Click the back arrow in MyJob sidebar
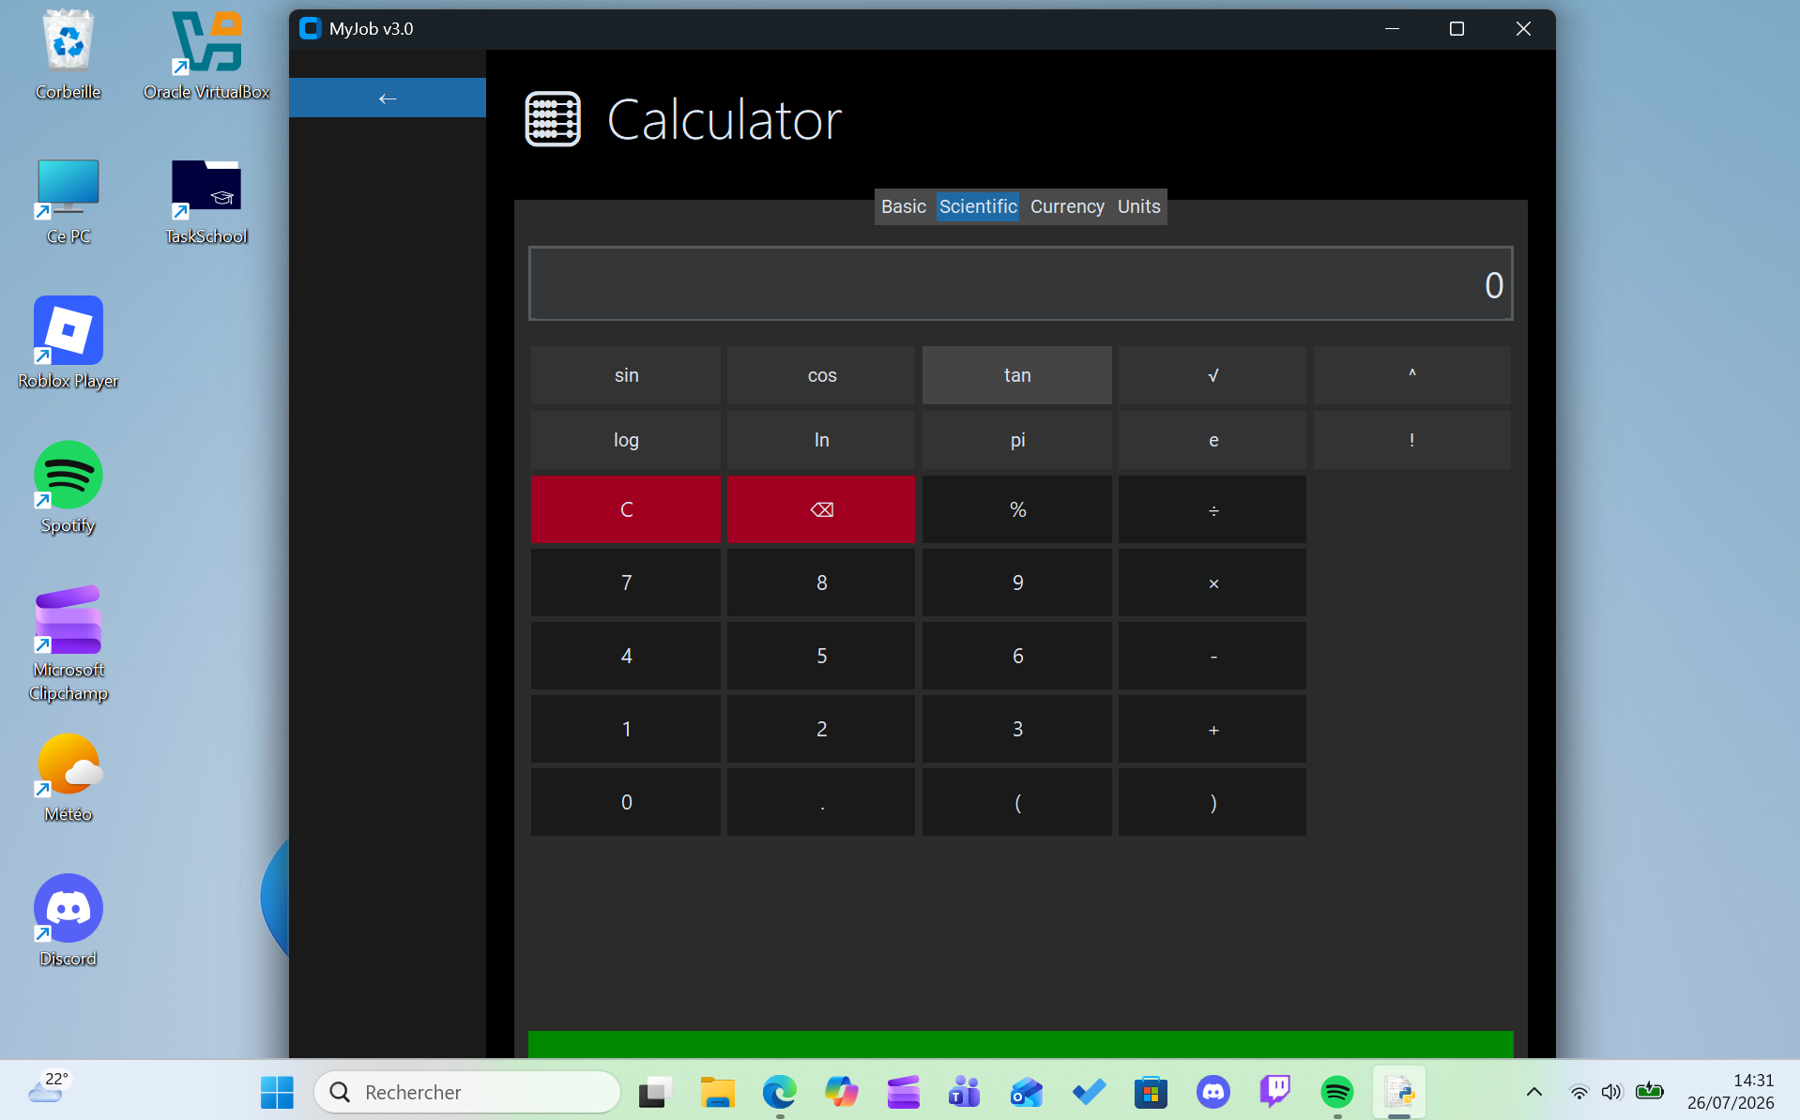 [387, 98]
